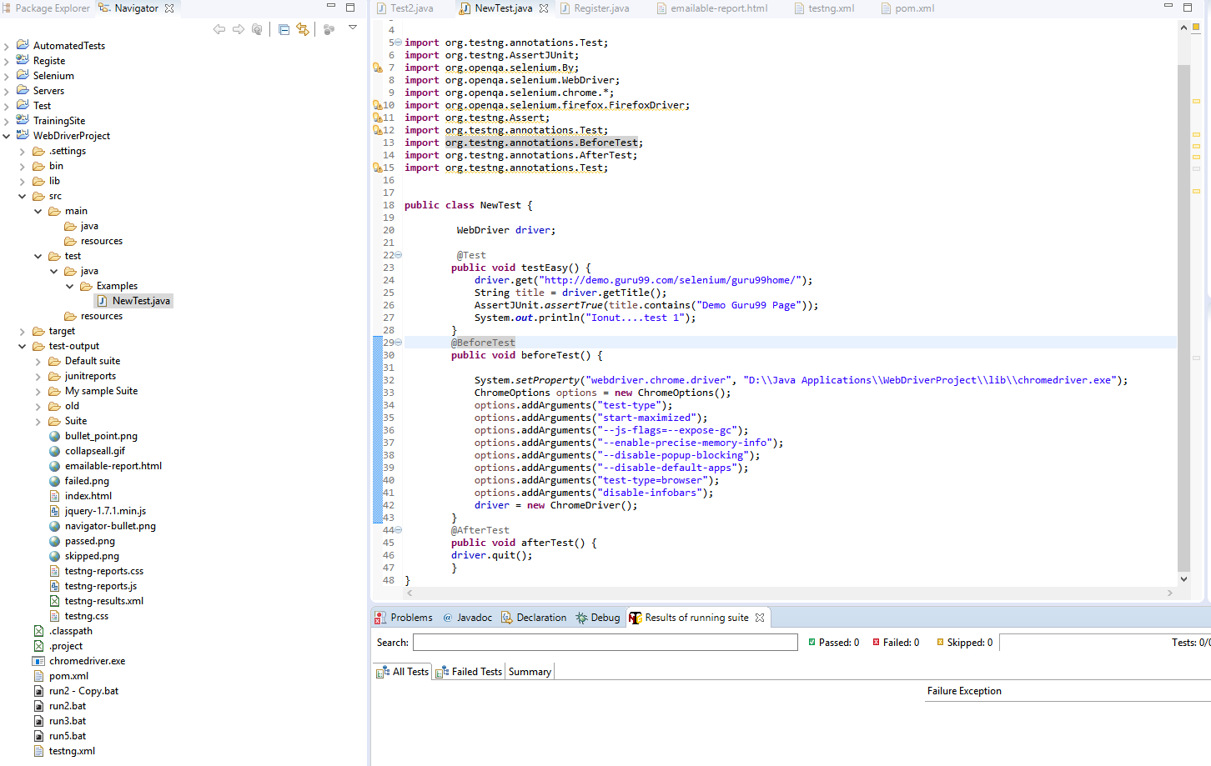Close the Results of running suite view
Viewport: 1211px width, 766px height.
pos(760,618)
